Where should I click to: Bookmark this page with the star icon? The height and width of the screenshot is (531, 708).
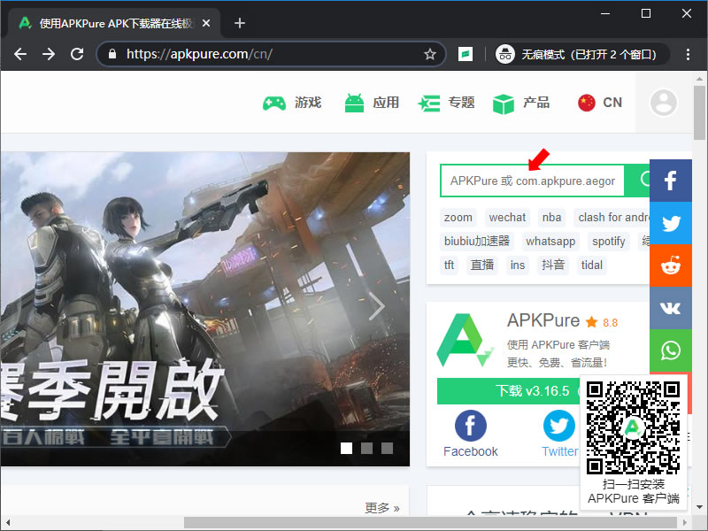pos(430,54)
